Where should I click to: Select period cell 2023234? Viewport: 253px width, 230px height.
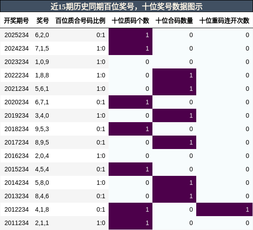coord(17,62)
